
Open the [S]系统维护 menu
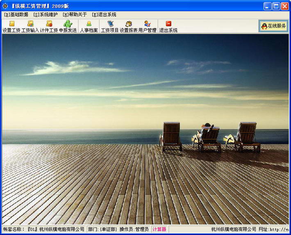[45, 15]
